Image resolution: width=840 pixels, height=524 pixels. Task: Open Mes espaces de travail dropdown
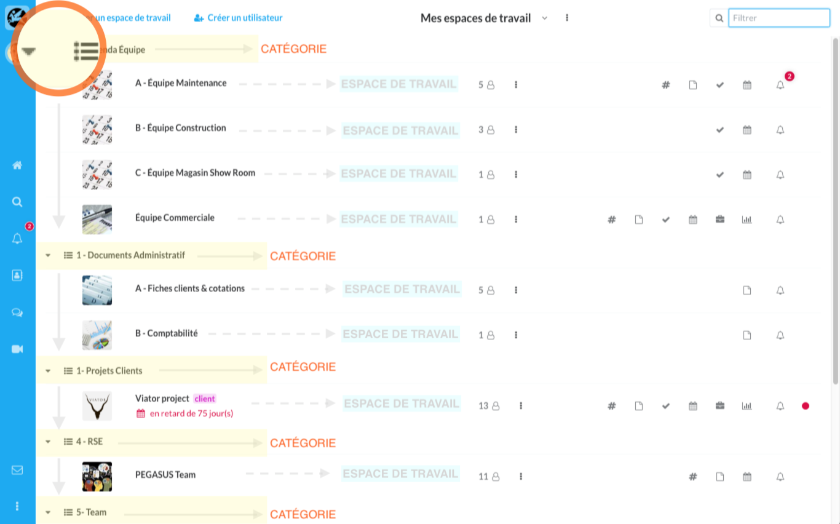tap(544, 18)
